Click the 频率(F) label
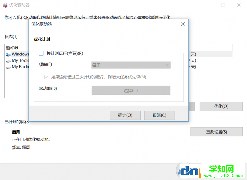 coord(45,64)
